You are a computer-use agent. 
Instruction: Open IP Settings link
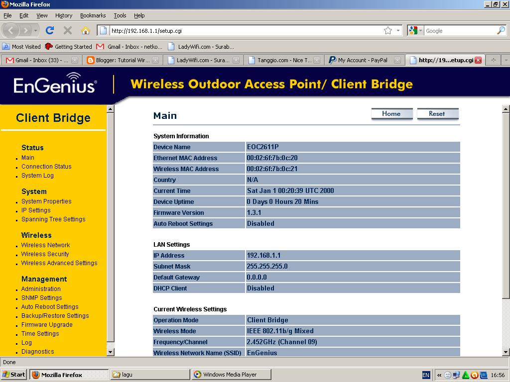coord(36,210)
